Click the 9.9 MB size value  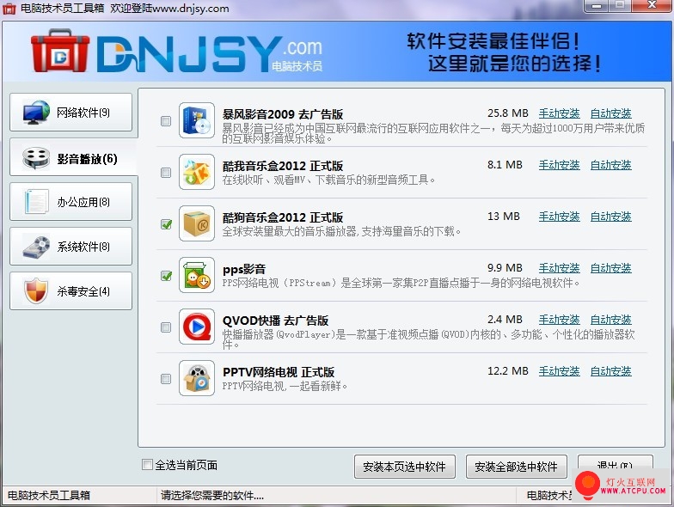coord(505,268)
